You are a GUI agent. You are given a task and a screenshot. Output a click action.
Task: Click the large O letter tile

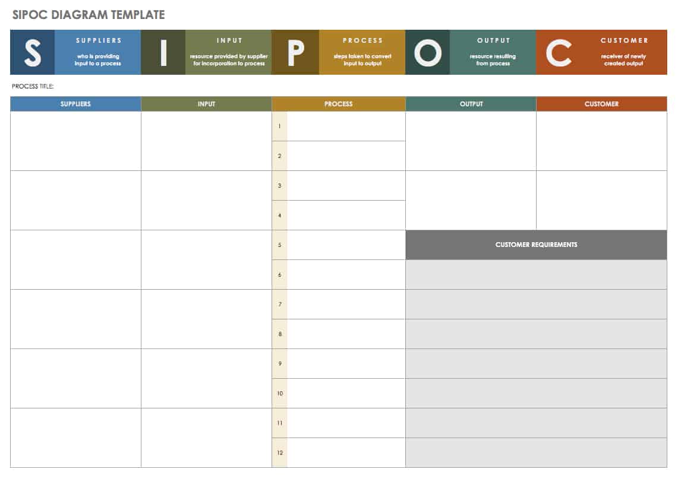[x=428, y=52]
